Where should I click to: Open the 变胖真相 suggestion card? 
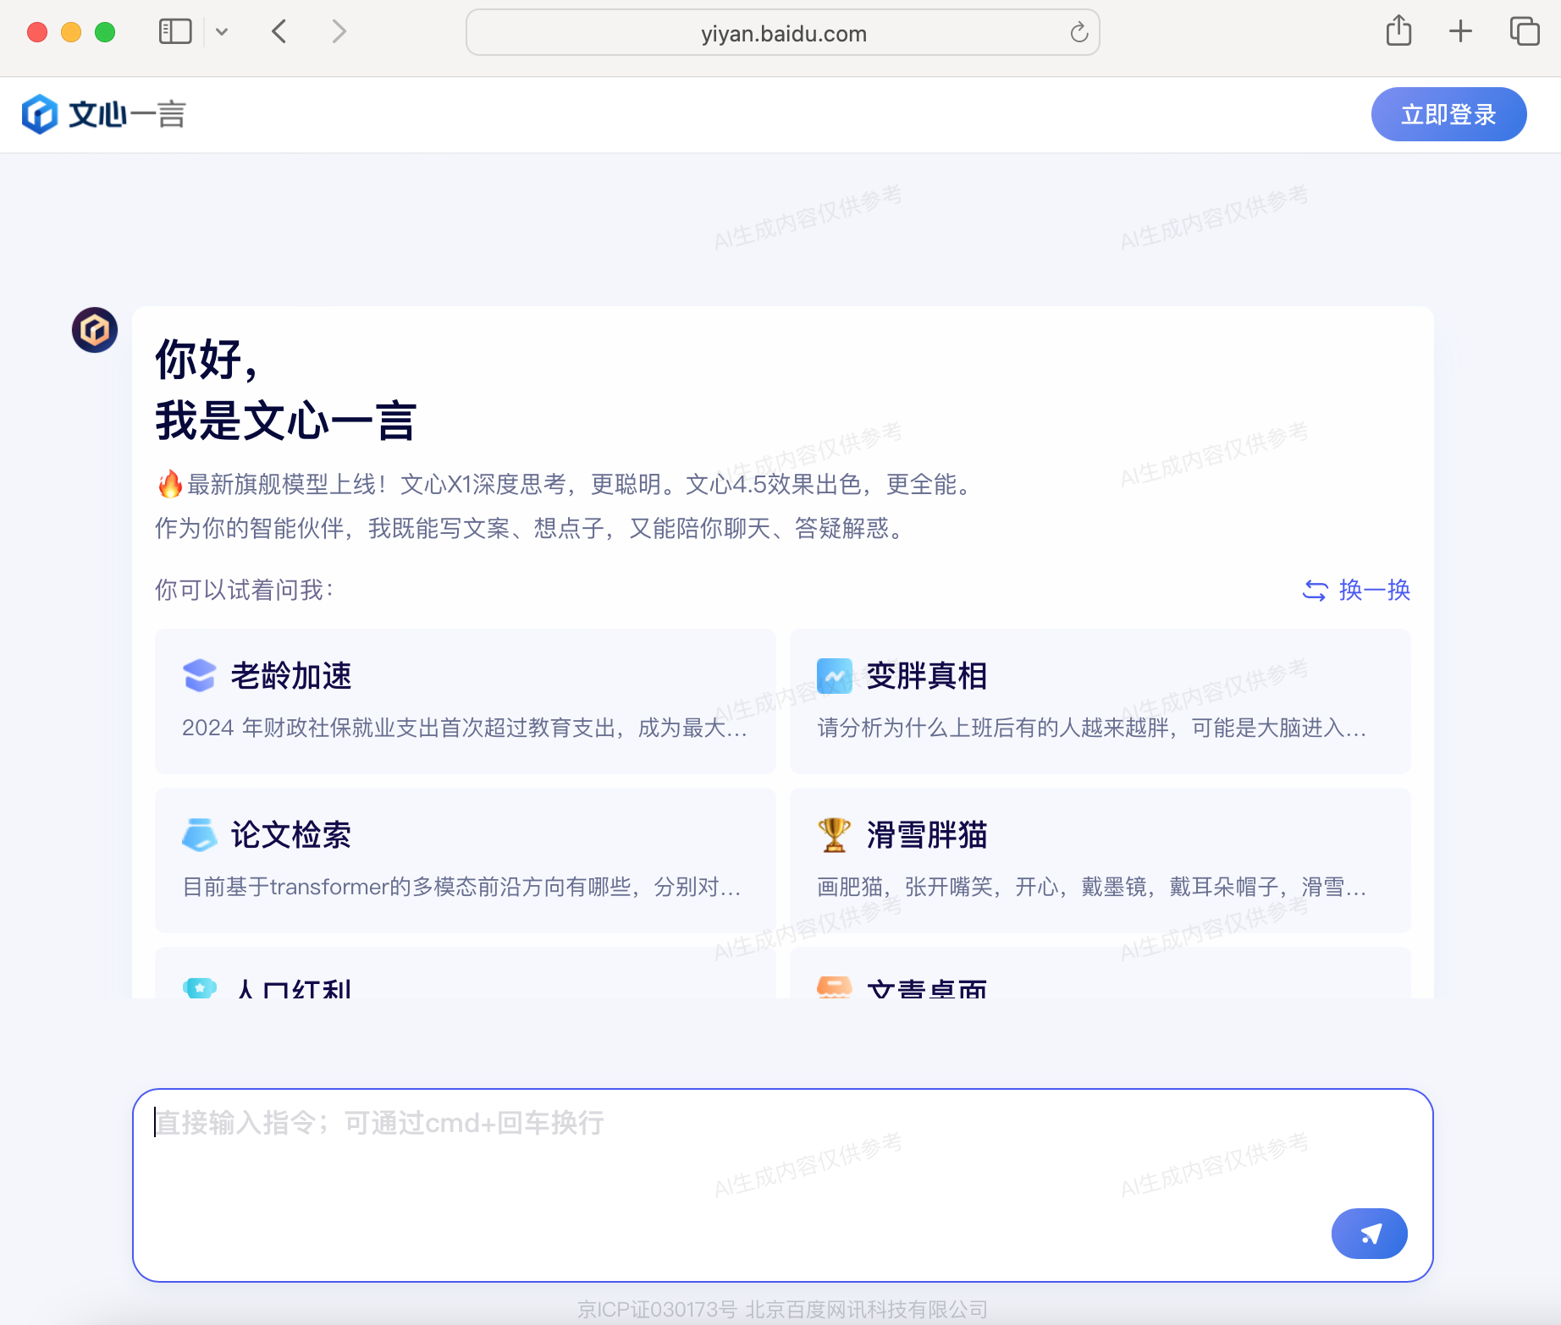point(1100,701)
